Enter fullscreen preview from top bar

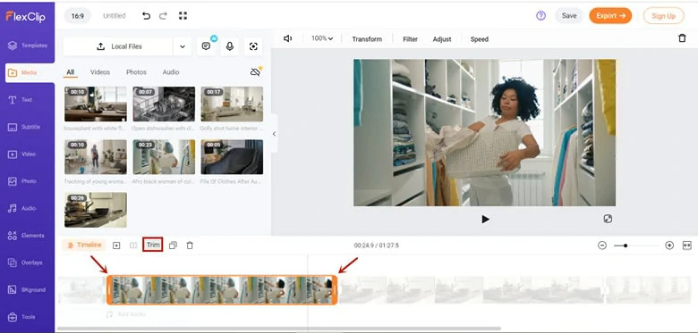tap(183, 16)
